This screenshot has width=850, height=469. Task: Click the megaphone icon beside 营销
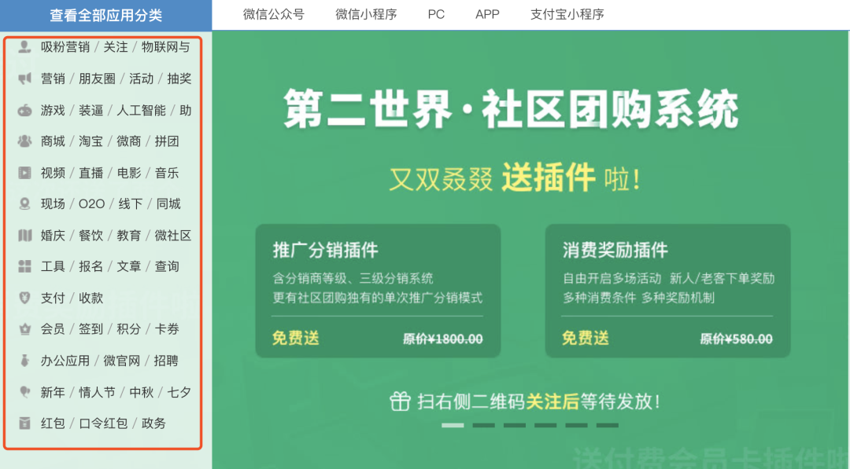pyautogui.click(x=24, y=79)
